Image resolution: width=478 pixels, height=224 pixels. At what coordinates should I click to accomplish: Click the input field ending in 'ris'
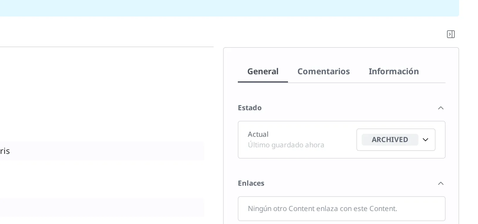pyautogui.click(x=102, y=151)
